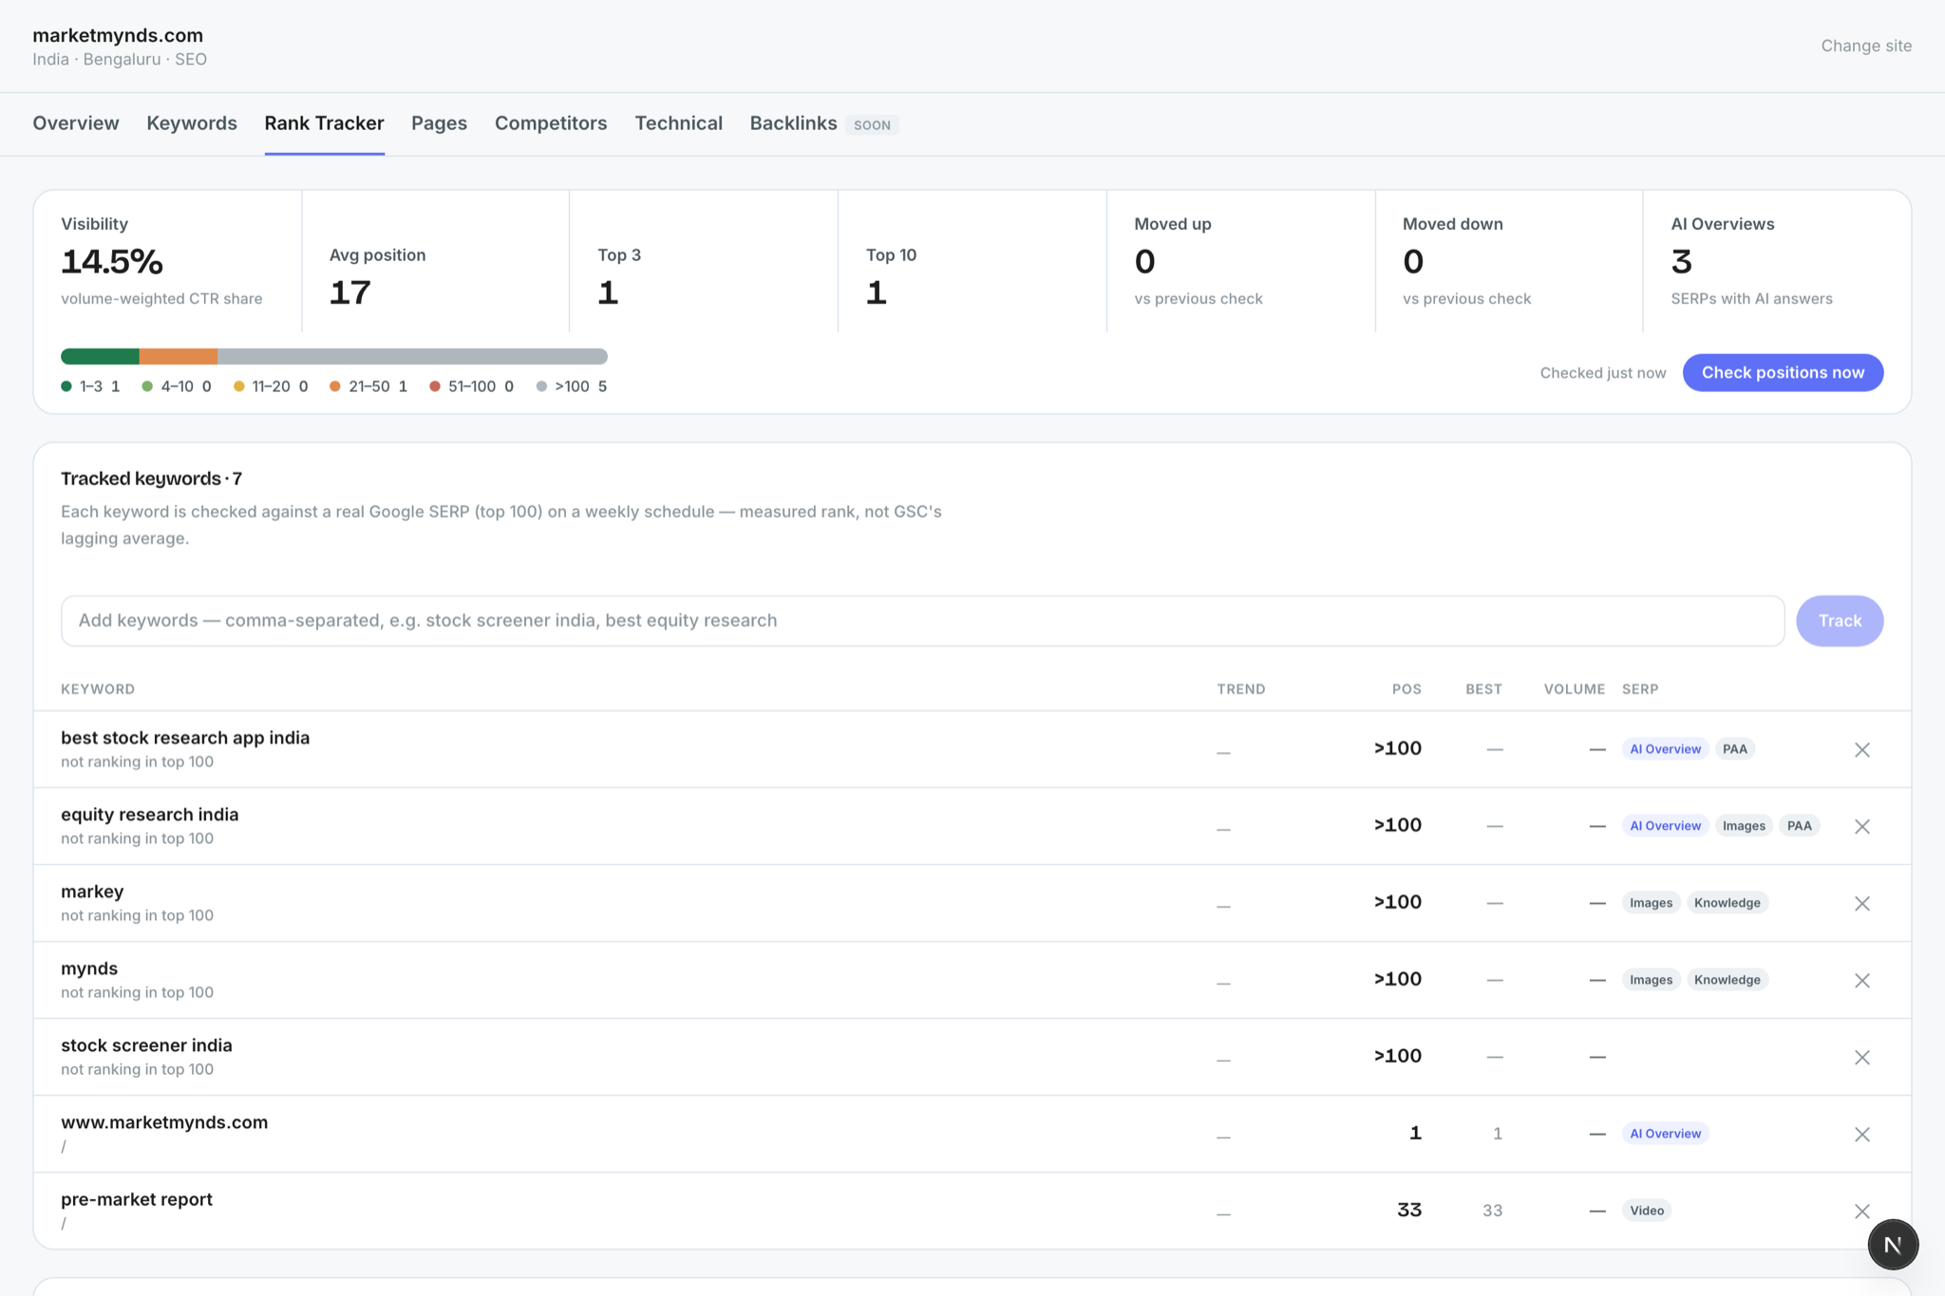This screenshot has height=1296, width=1945.
Task: Click the 'pre-market report' keyword text
Action: (137, 1199)
